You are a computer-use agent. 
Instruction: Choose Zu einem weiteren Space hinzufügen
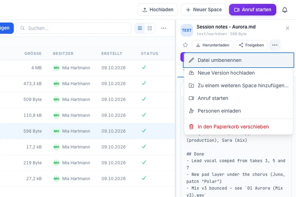pyautogui.click(x=239, y=85)
